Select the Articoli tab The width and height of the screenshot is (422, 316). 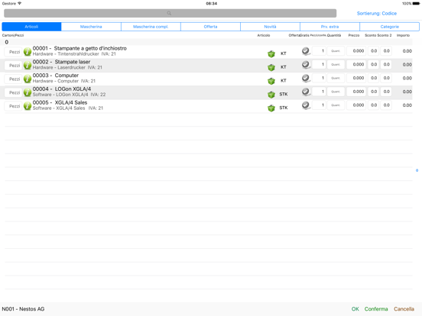point(31,27)
